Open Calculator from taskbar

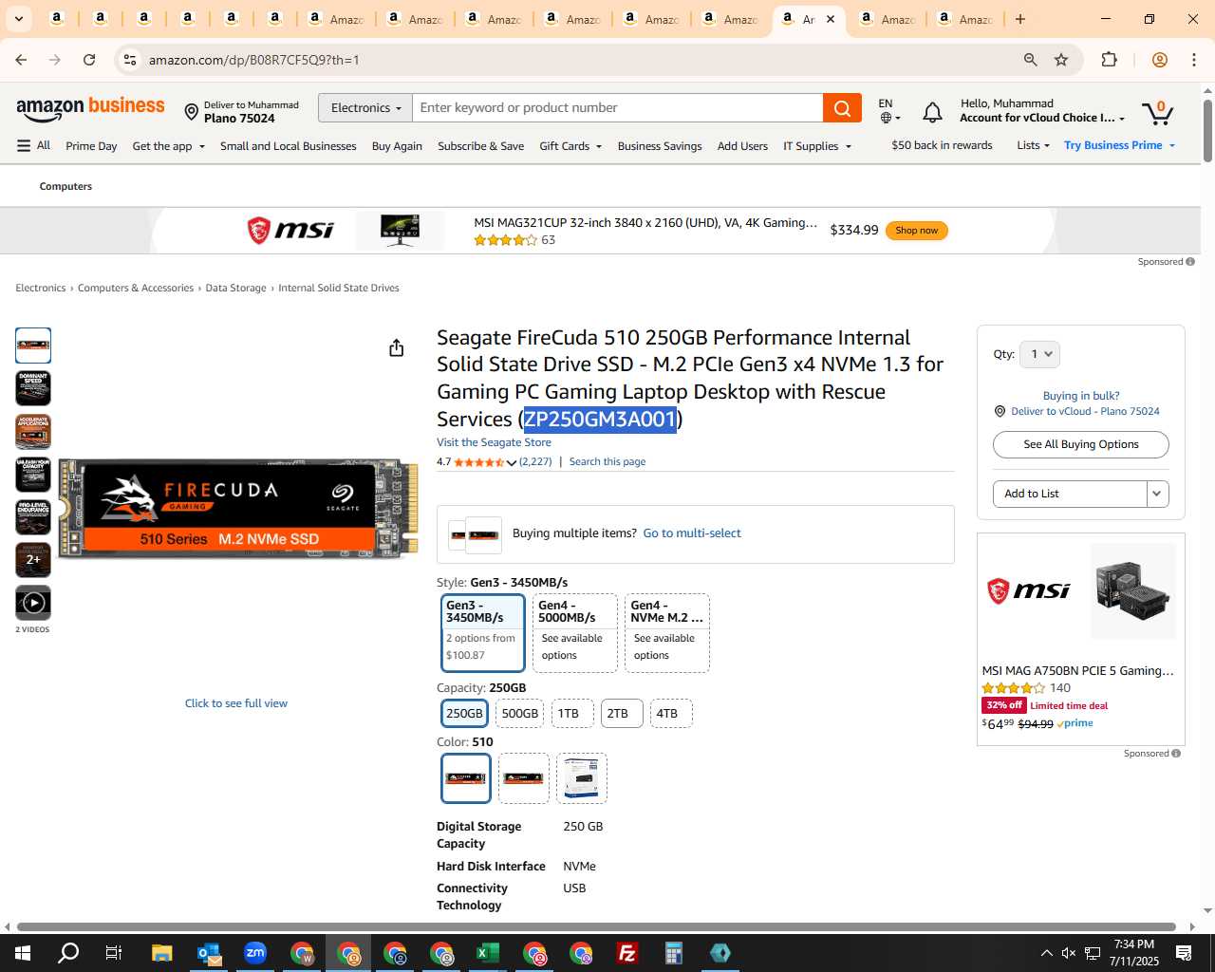(673, 953)
